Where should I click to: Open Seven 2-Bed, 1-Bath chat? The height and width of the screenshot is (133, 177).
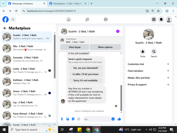[27, 93]
